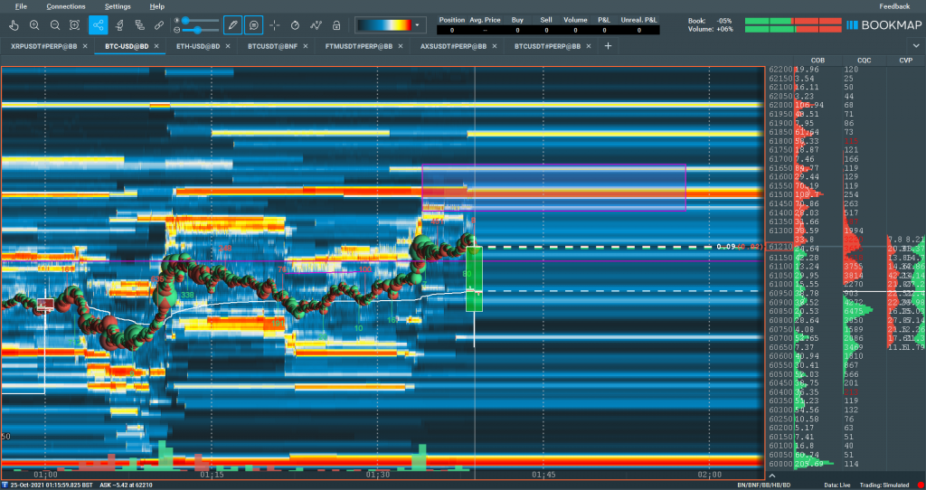Click the Trading: Simulated status text
The height and width of the screenshot is (490, 926).
tap(884, 485)
